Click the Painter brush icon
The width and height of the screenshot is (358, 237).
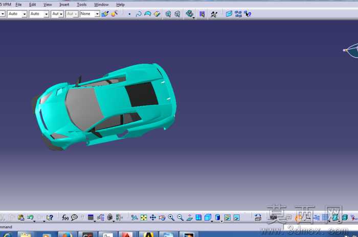pos(105,14)
